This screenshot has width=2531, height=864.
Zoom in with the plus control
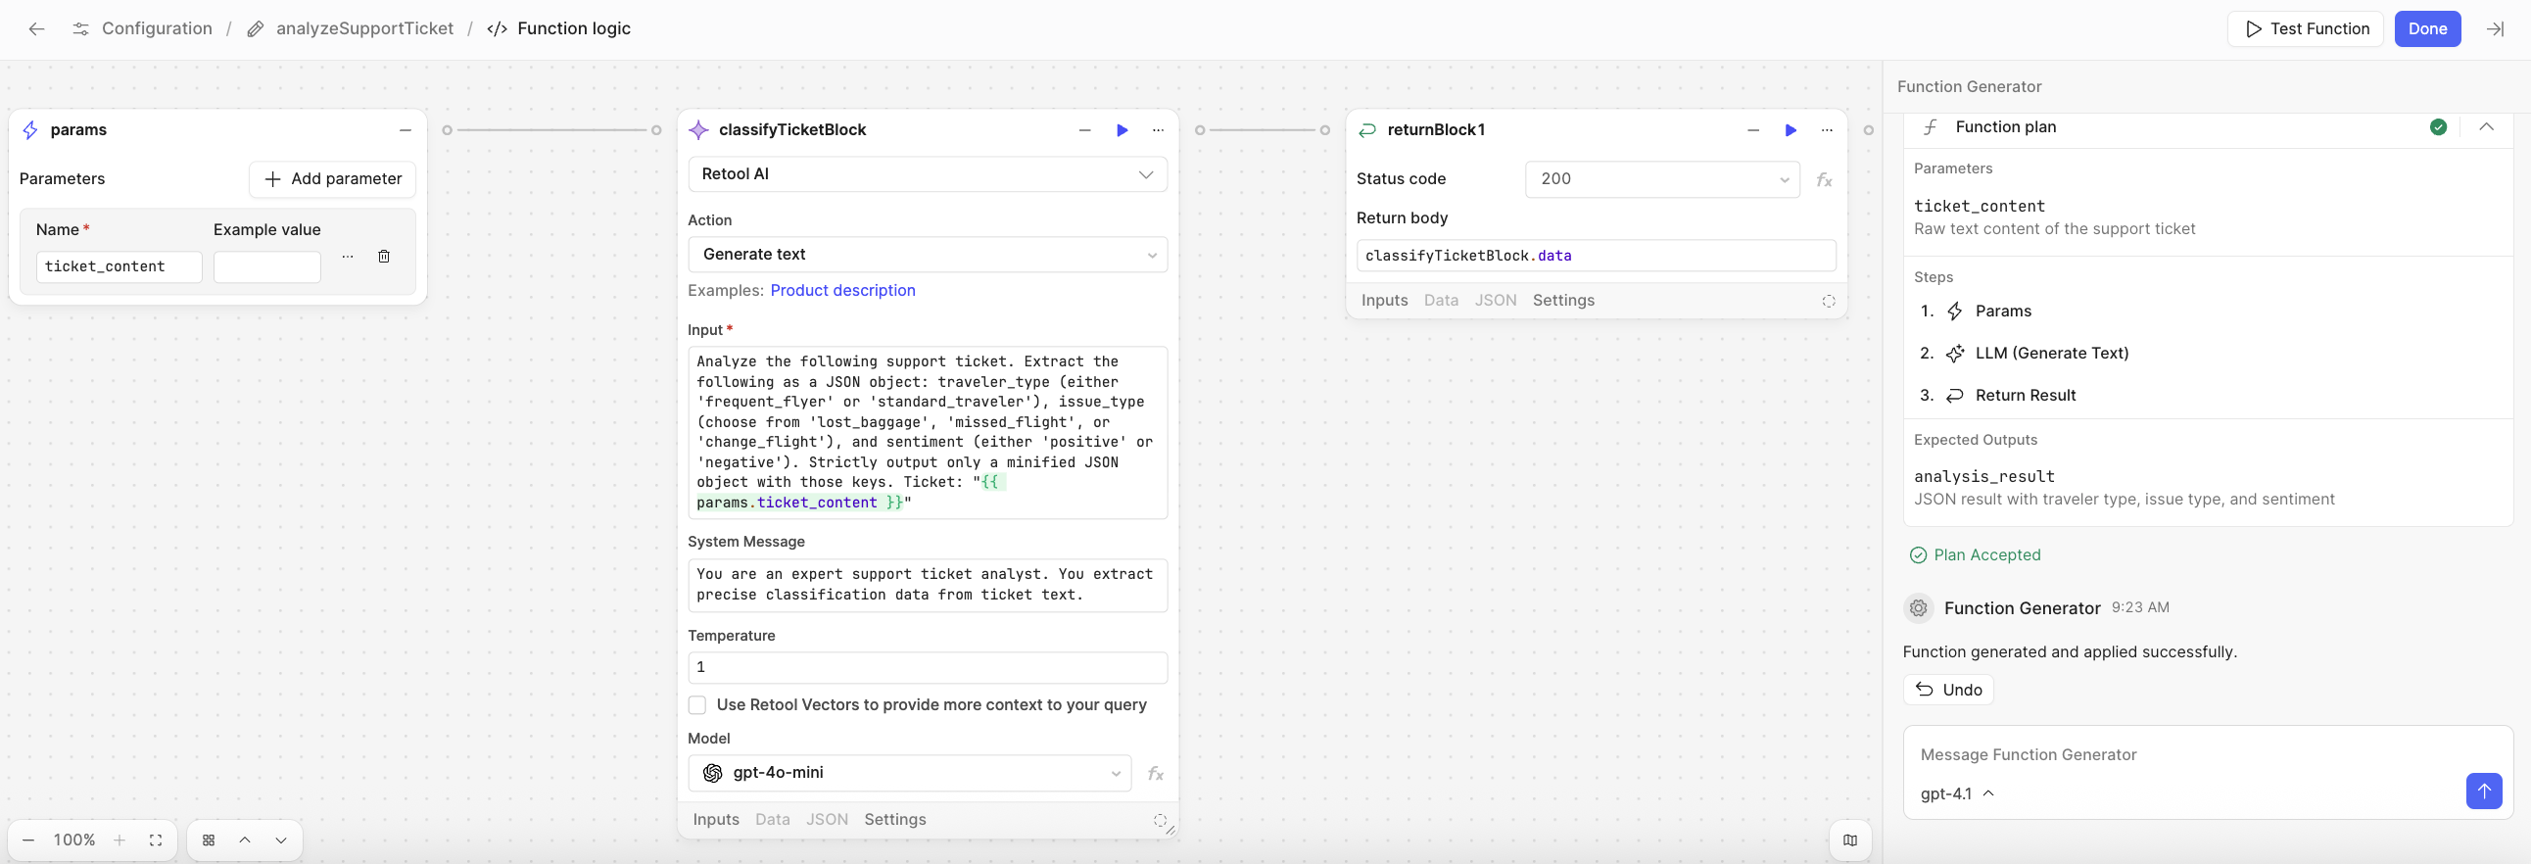coord(119,840)
